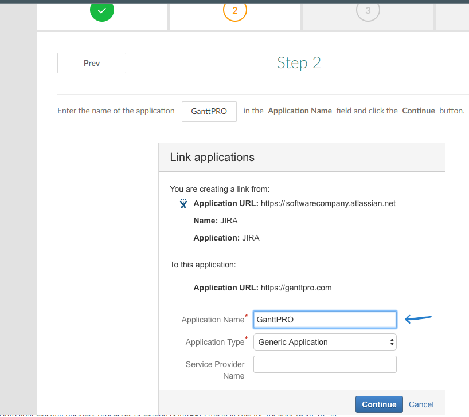Open the Application Type dropdown
The width and height of the screenshot is (469, 417).
coord(325,342)
